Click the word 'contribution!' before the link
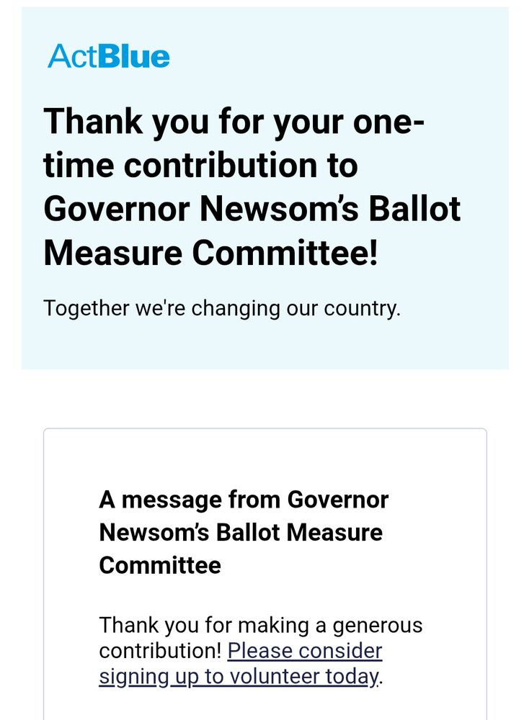 (161, 651)
